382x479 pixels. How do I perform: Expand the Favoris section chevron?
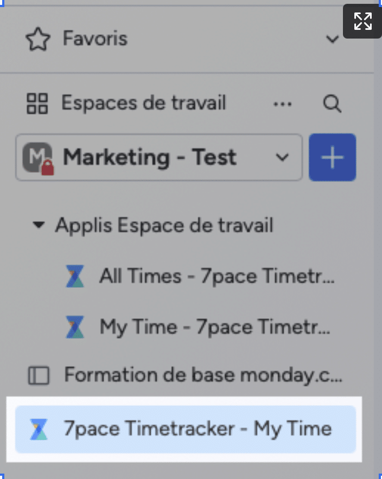[x=332, y=39]
